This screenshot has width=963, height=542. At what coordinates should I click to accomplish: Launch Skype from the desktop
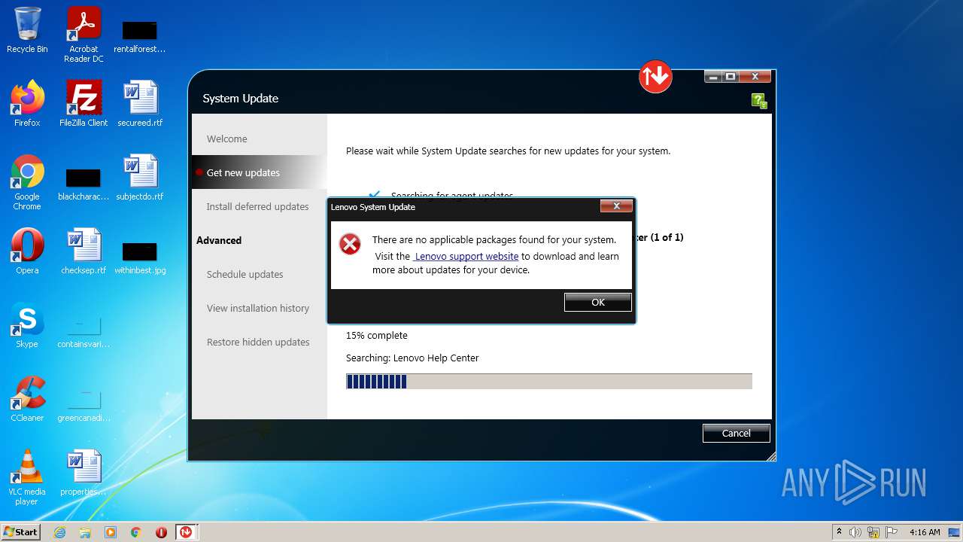pyautogui.click(x=27, y=325)
